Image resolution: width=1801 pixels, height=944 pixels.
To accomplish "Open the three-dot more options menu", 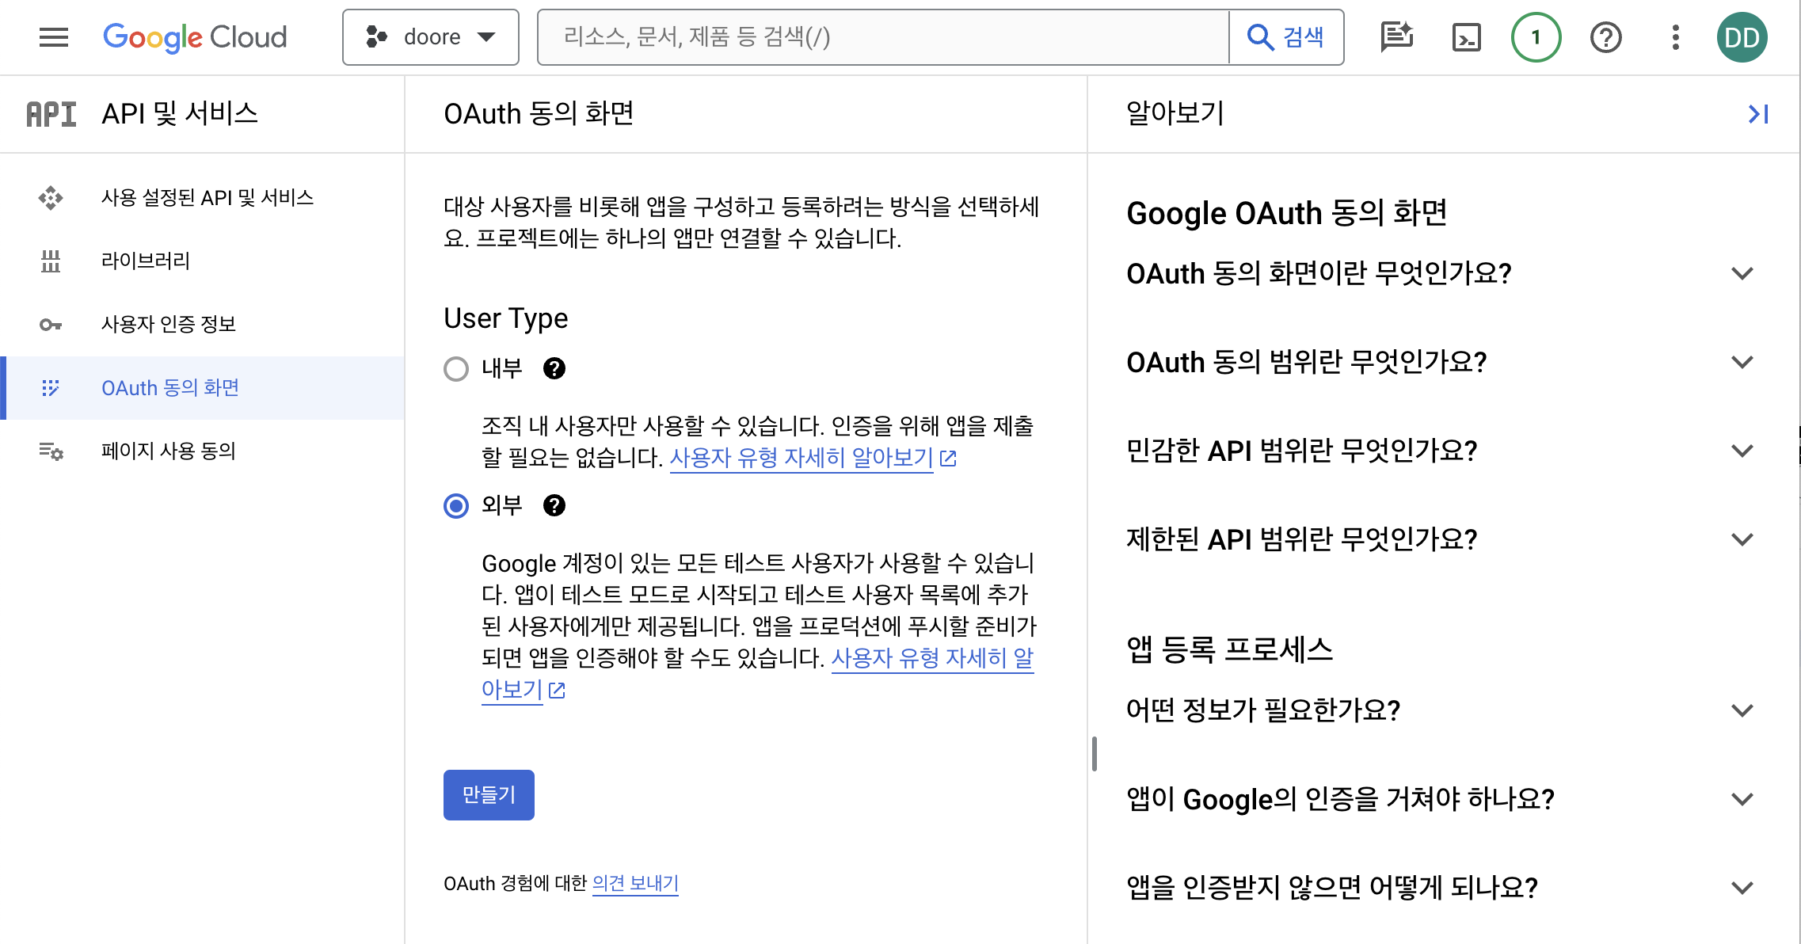I will pyautogui.click(x=1675, y=37).
